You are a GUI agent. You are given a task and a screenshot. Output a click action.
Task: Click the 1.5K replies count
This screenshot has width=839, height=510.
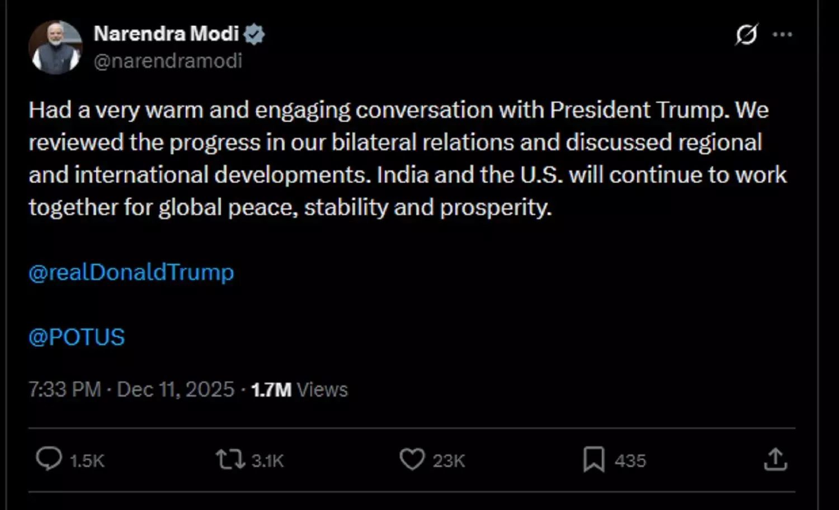[87, 461]
